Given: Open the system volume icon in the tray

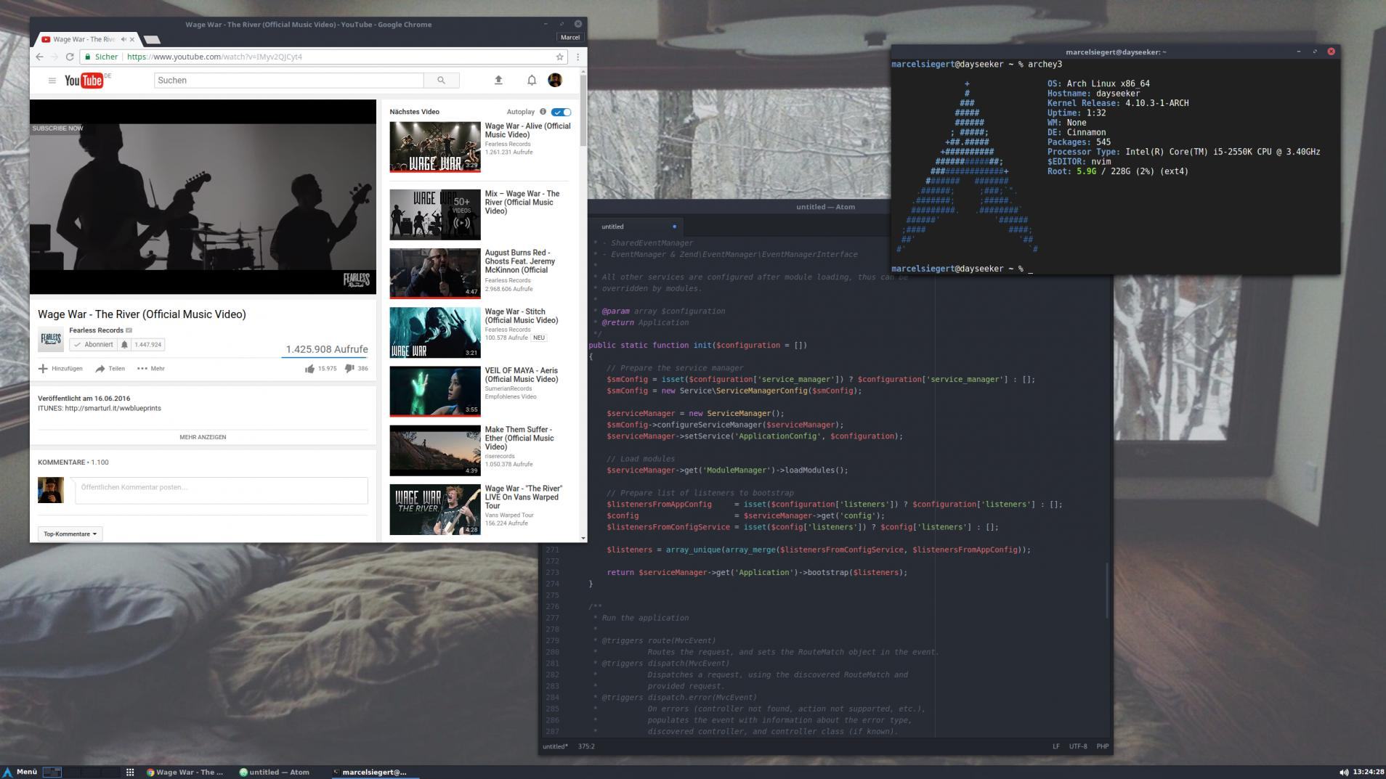Looking at the screenshot, I should 1344,772.
